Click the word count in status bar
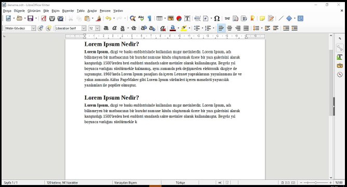 point(62,182)
